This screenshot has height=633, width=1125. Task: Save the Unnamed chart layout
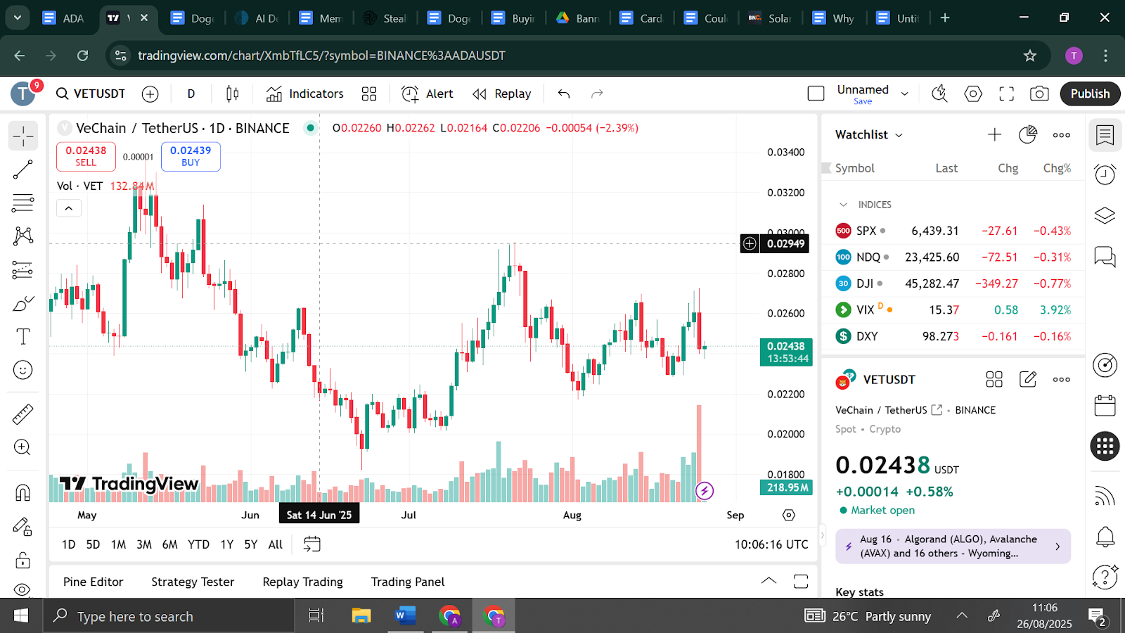point(863,101)
